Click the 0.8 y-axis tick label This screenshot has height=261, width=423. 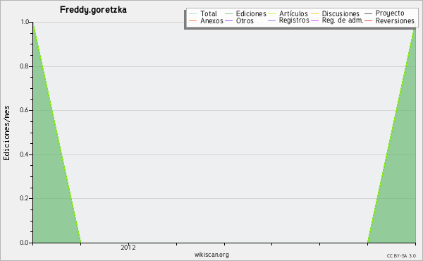pos(24,66)
